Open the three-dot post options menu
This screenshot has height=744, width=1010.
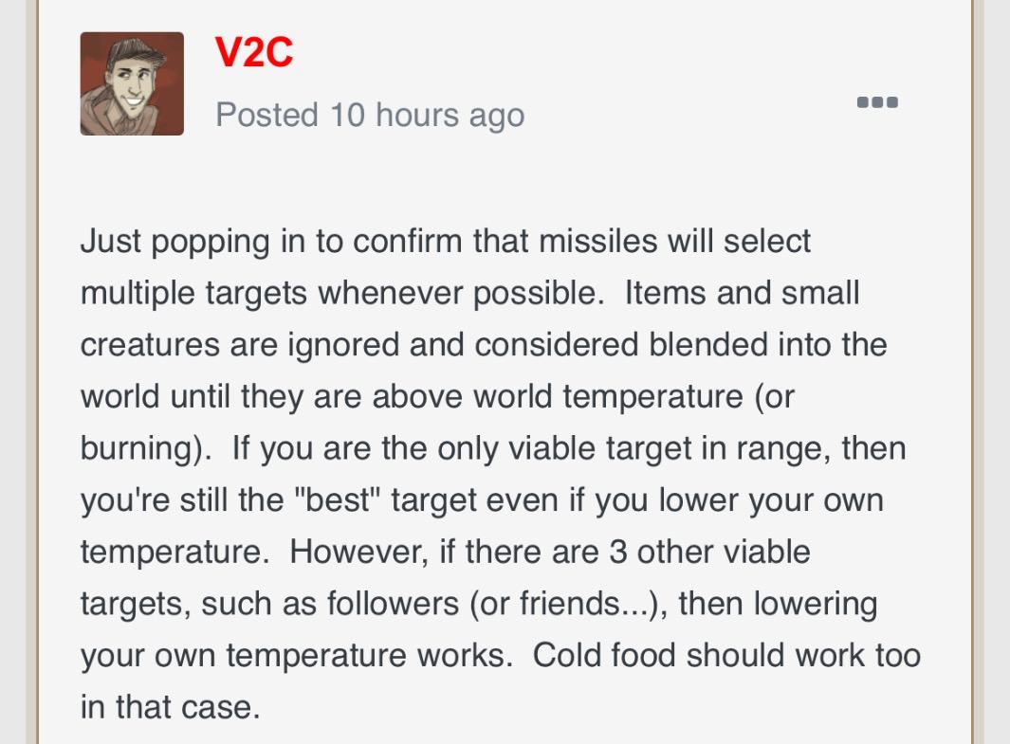[x=877, y=102]
